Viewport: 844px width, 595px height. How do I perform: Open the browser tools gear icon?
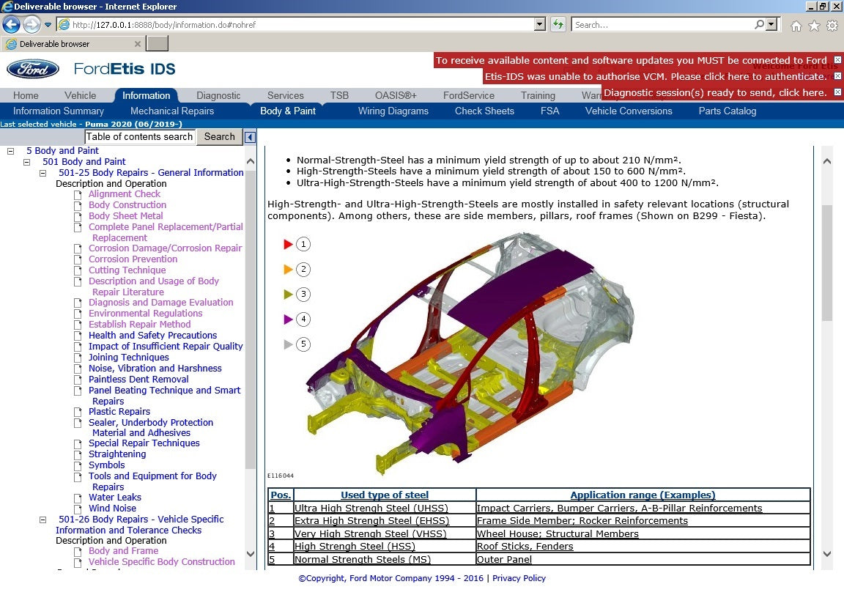pyautogui.click(x=832, y=26)
